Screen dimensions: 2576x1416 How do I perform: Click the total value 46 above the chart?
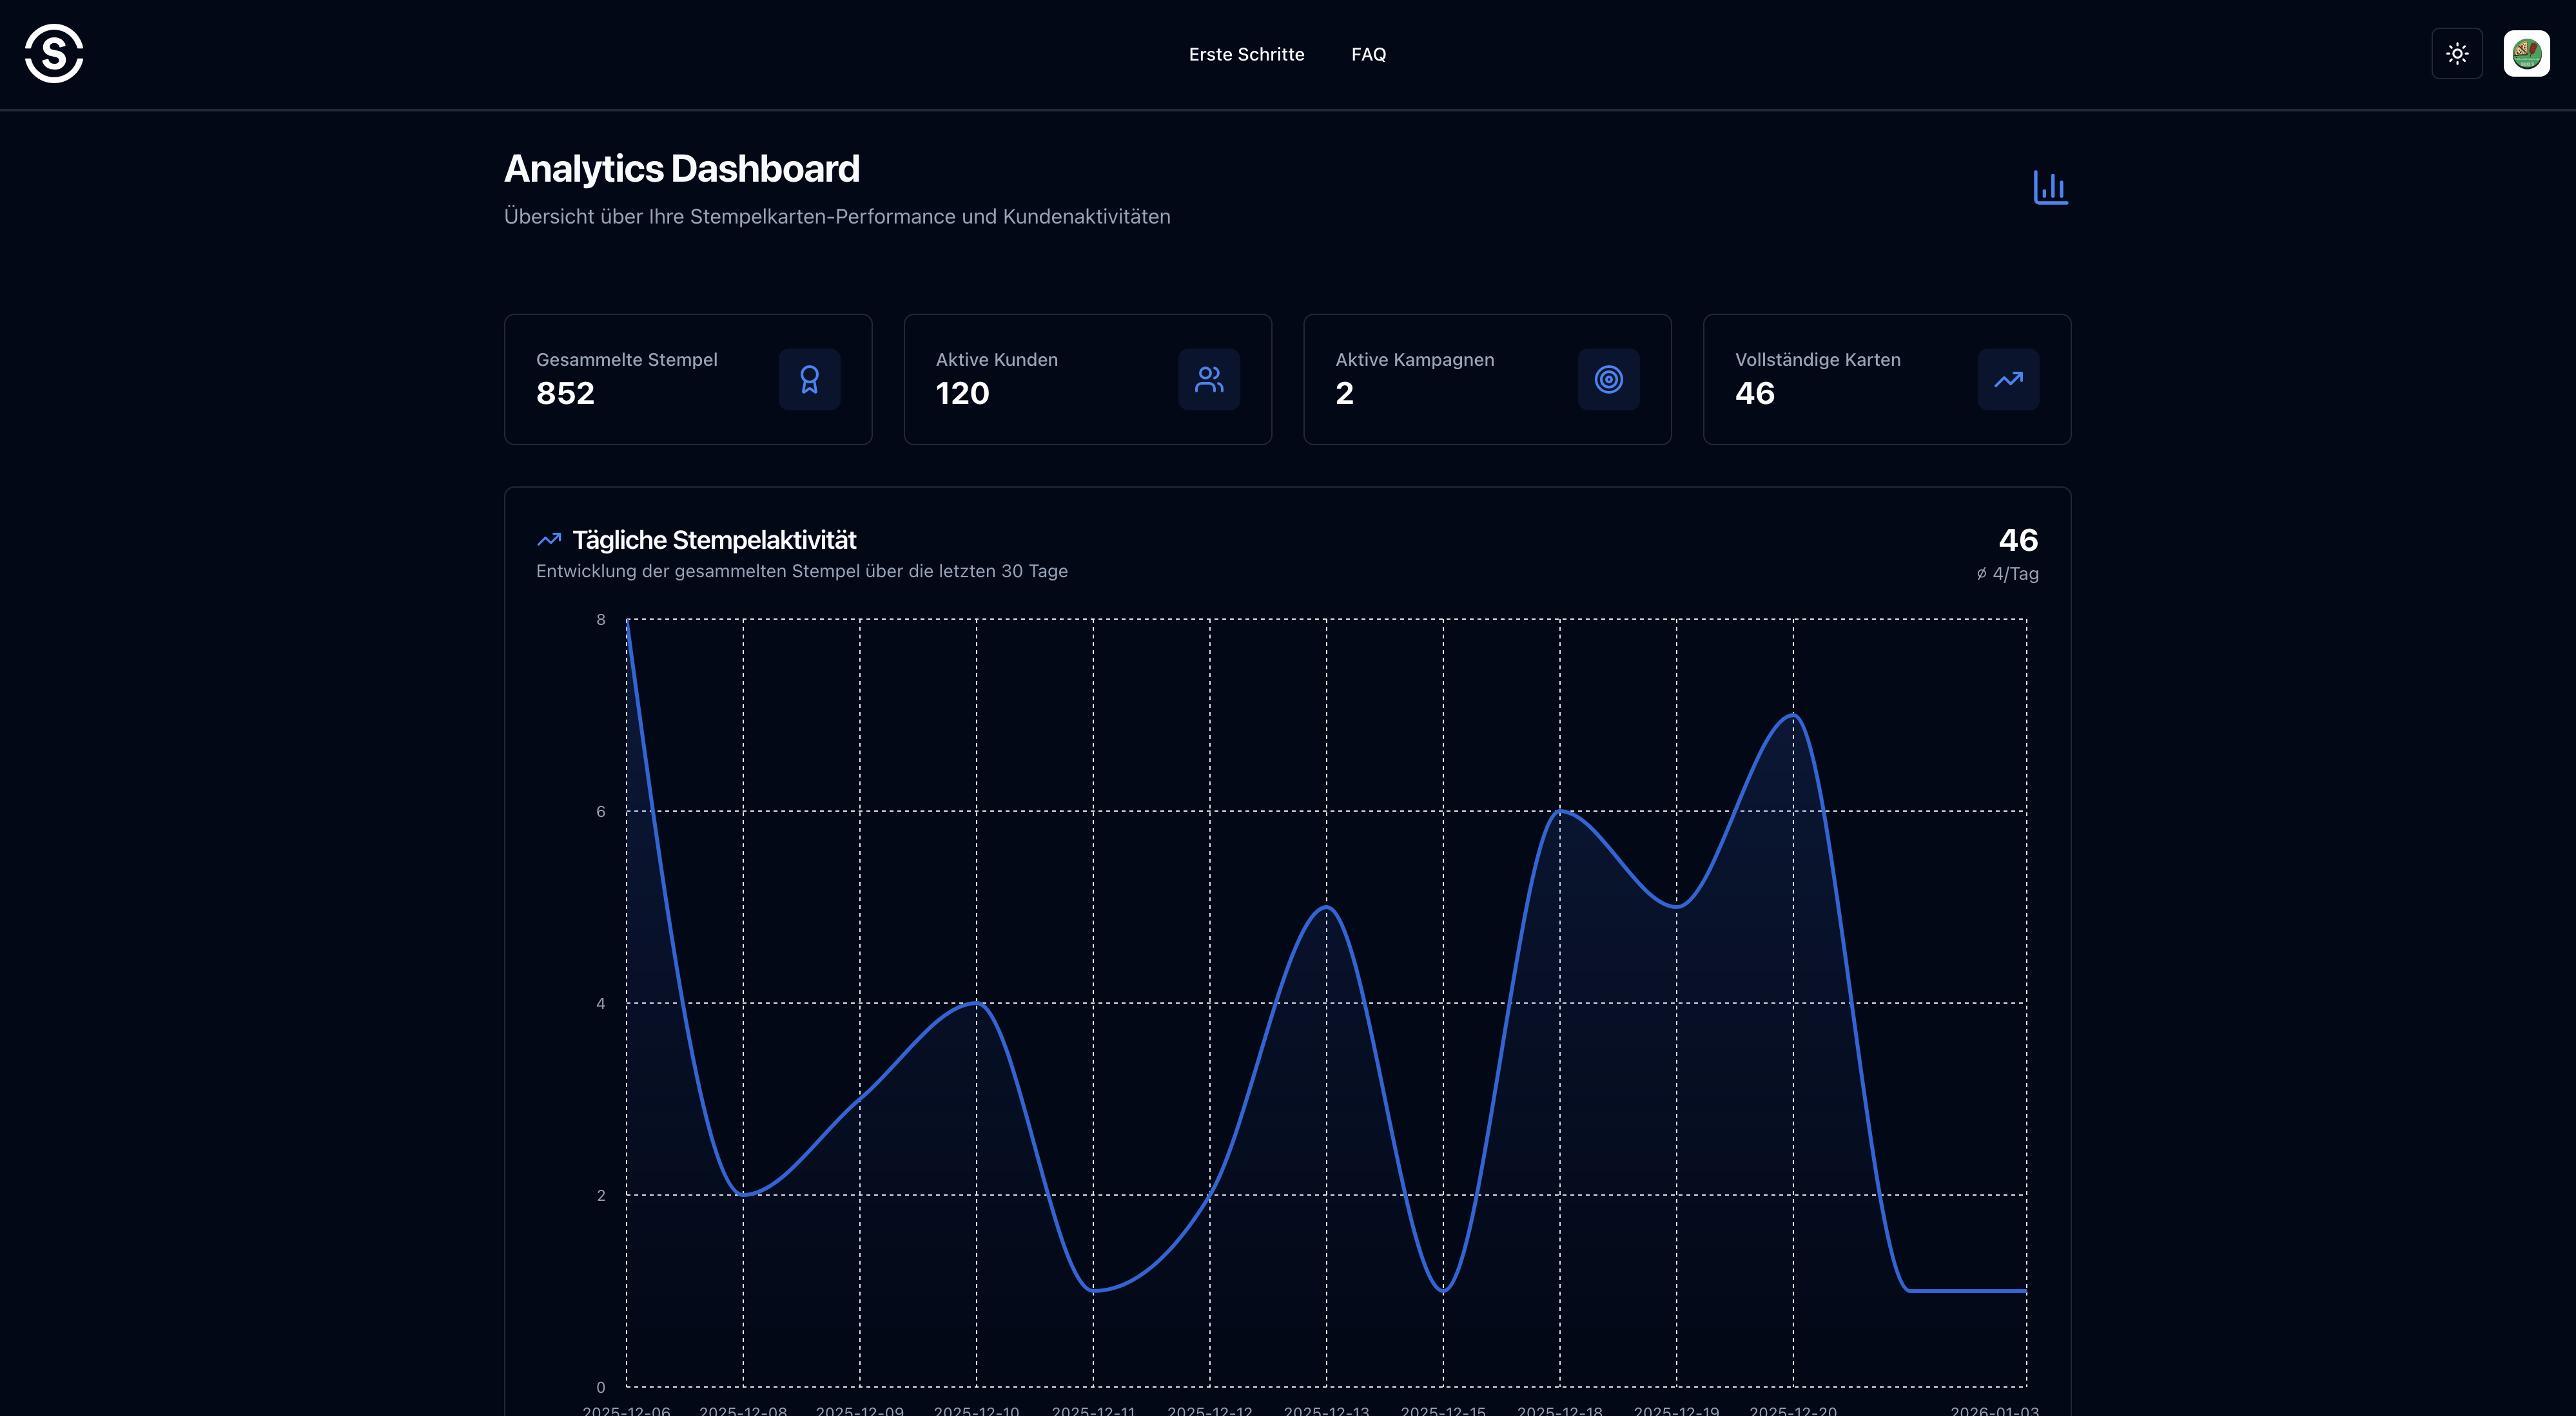[2019, 540]
